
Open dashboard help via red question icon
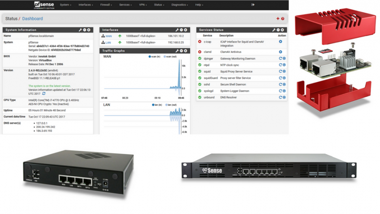pos(282,19)
